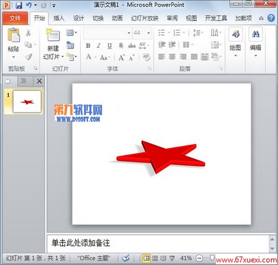Open the Drawing shapes icon
The image size is (278, 265).
235,34
